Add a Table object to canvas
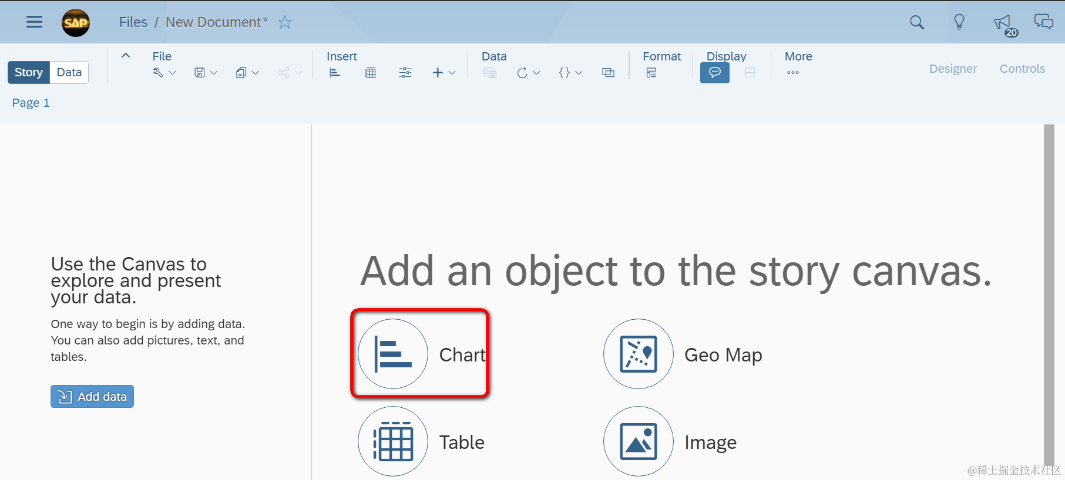 393,441
